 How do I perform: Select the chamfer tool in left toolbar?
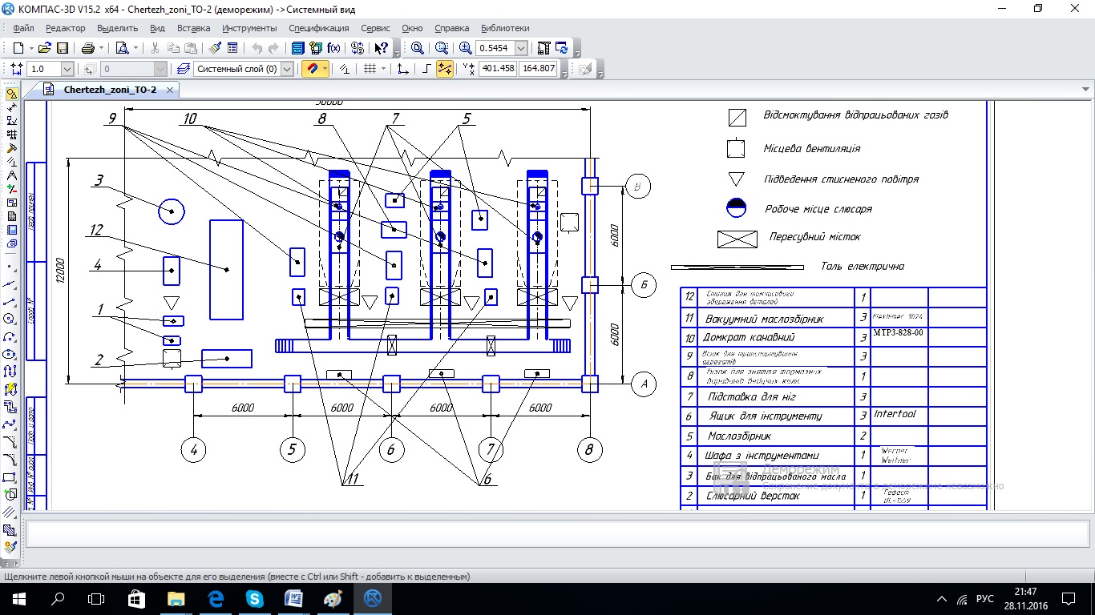10,441
